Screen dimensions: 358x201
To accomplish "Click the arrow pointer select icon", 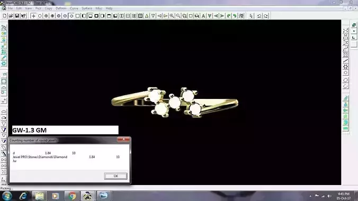I will point(252,16).
